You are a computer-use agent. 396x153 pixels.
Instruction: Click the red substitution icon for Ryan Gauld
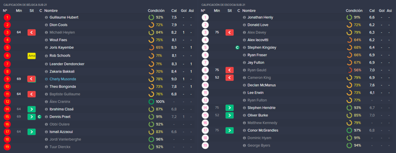tap(230, 70)
